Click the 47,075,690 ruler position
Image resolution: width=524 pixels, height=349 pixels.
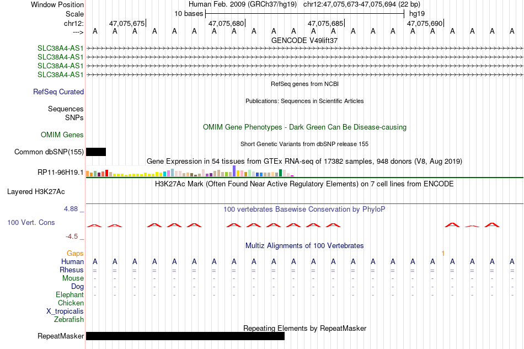(x=425, y=23)
